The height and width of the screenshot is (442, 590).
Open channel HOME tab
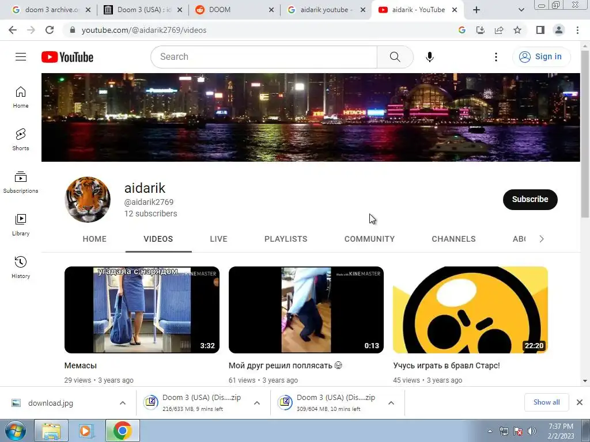94,239
